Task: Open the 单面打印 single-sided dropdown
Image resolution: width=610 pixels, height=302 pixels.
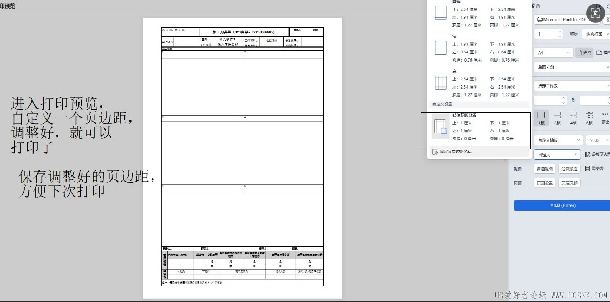Action: click(572, 67)
